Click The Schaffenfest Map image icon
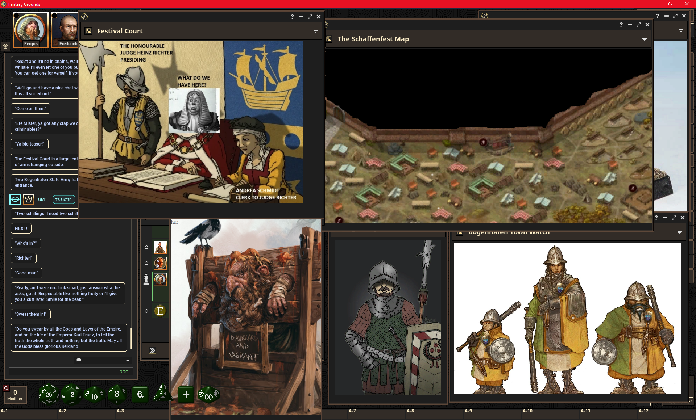696x420 pixels. point(329,39)
